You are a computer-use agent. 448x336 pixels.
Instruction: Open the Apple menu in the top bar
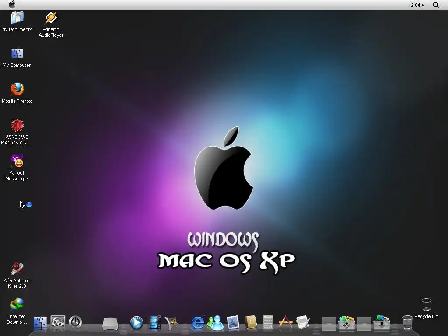pos(12,4)
